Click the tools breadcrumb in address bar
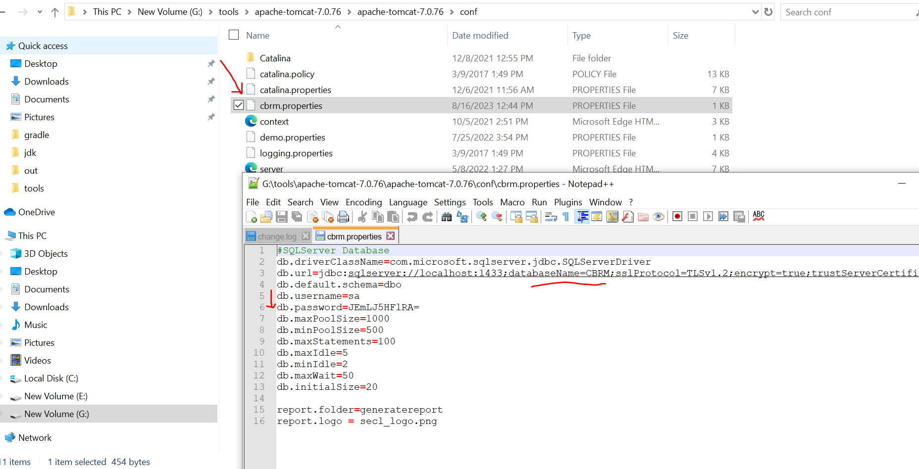 [228, 12]
